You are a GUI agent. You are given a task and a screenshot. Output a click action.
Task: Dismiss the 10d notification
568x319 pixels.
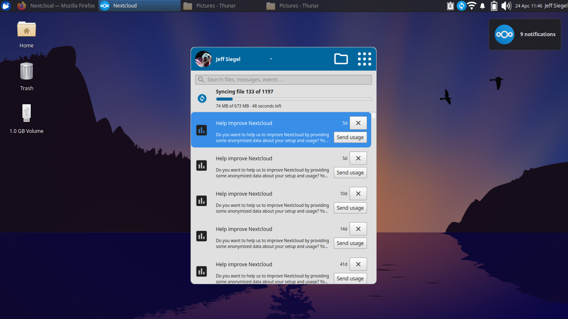[358, 194]
